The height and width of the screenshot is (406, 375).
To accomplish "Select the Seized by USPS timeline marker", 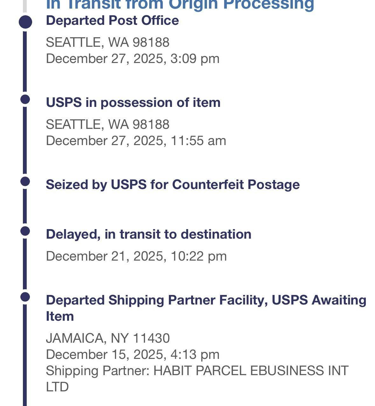I will (x=25, y=181).
